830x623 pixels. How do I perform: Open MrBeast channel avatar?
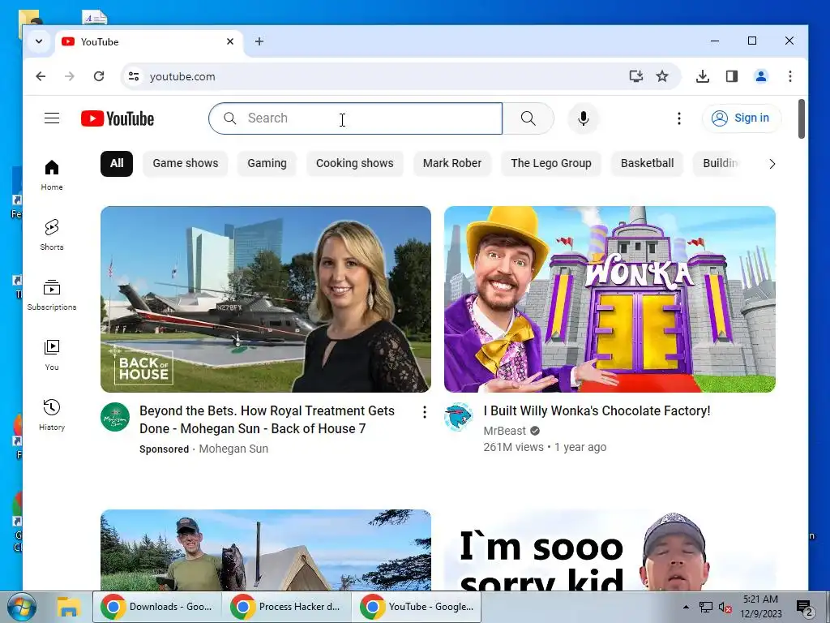[x=459, y=417]
